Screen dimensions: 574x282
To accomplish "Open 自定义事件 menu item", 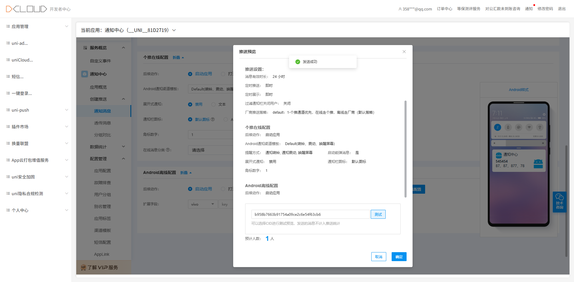I will click(100, 61).
